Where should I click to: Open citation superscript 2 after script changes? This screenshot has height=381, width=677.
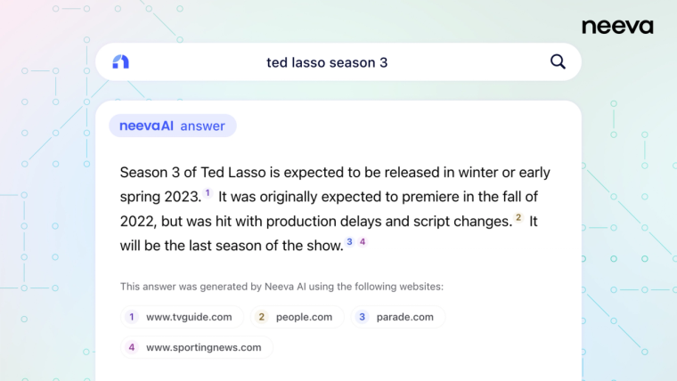(518, 217)
